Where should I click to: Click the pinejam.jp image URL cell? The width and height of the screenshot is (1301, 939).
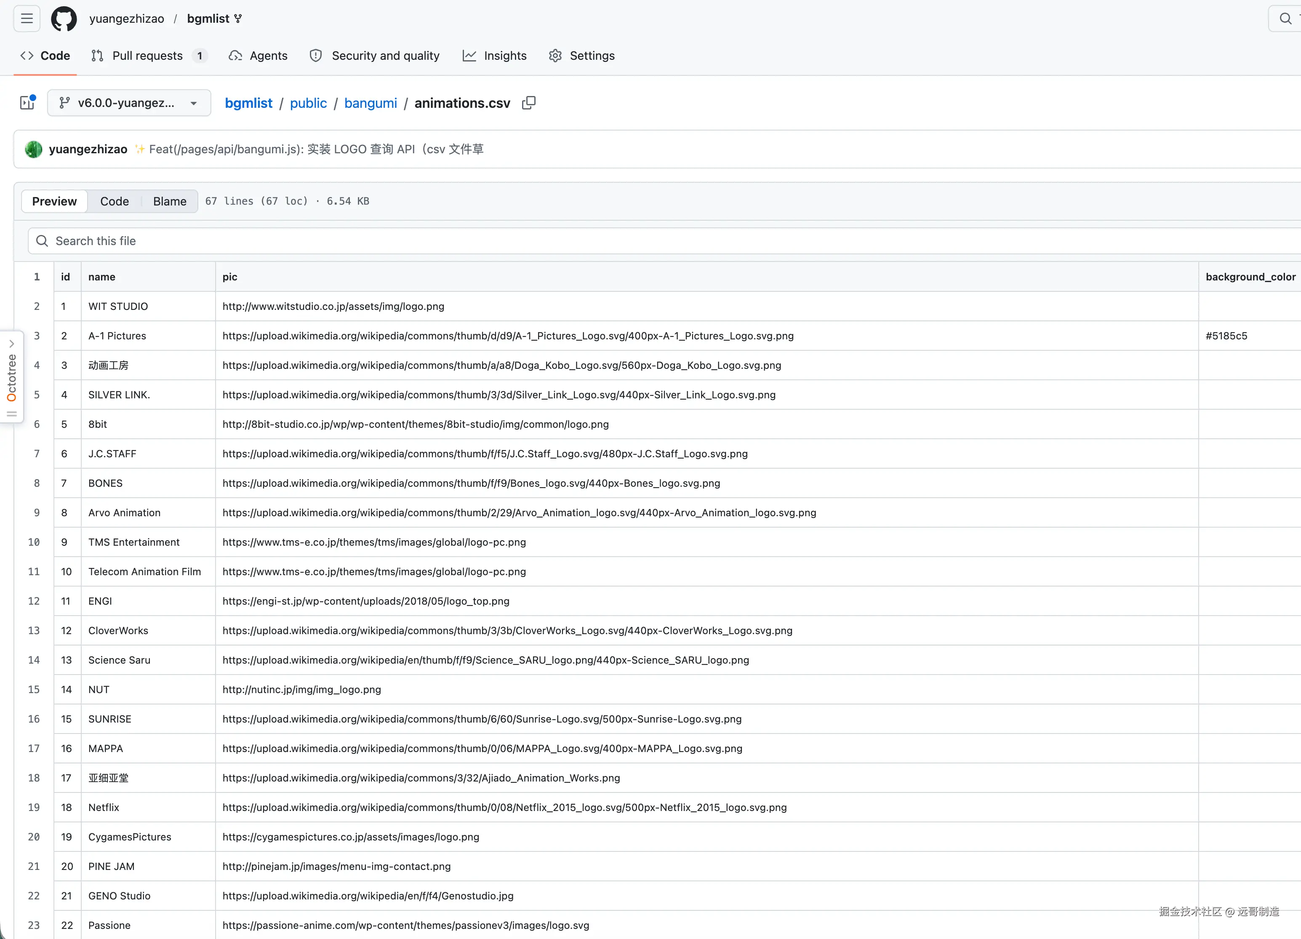(707, 866)
